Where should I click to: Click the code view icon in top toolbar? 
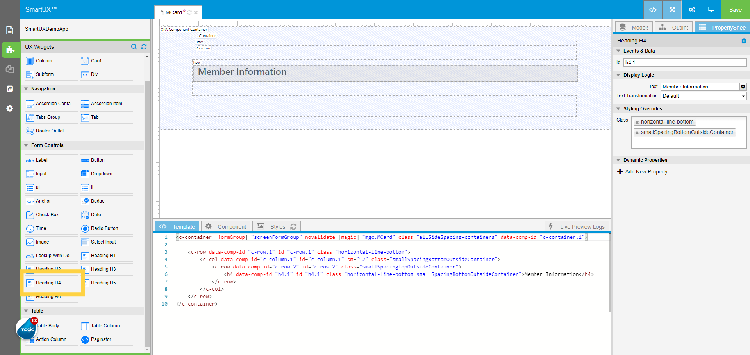coord(653,10)
